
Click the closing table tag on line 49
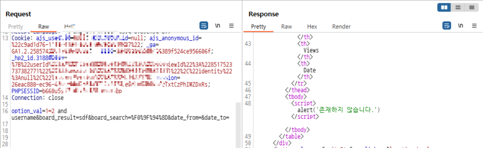click(292, 136)
